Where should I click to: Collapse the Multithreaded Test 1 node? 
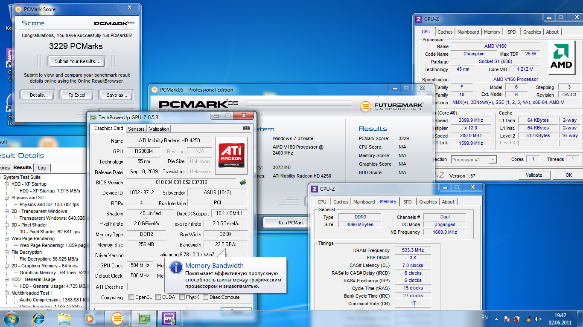(7, 293)
